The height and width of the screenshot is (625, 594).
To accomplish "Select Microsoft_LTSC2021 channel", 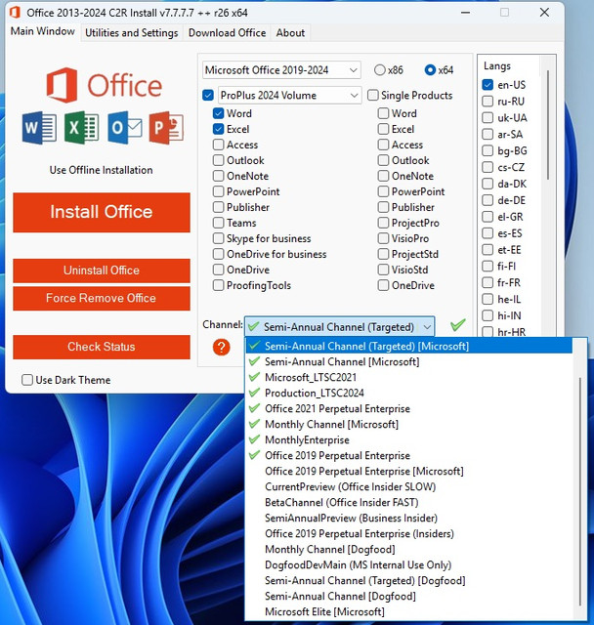I will (x=409, y=377).
